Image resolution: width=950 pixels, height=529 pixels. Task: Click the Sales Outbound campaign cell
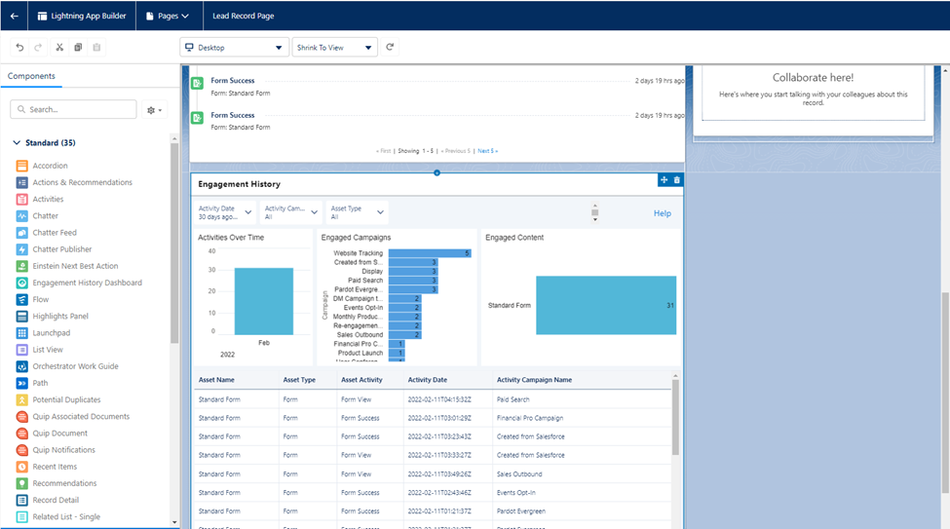click(519, 474)
